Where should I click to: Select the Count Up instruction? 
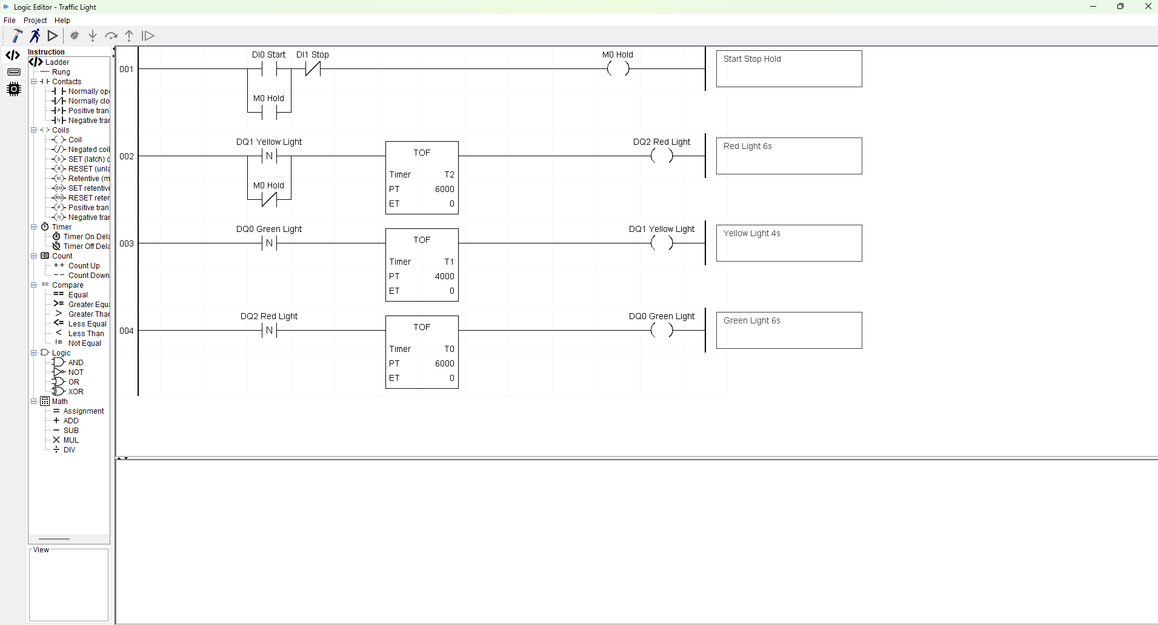(84, 266)
